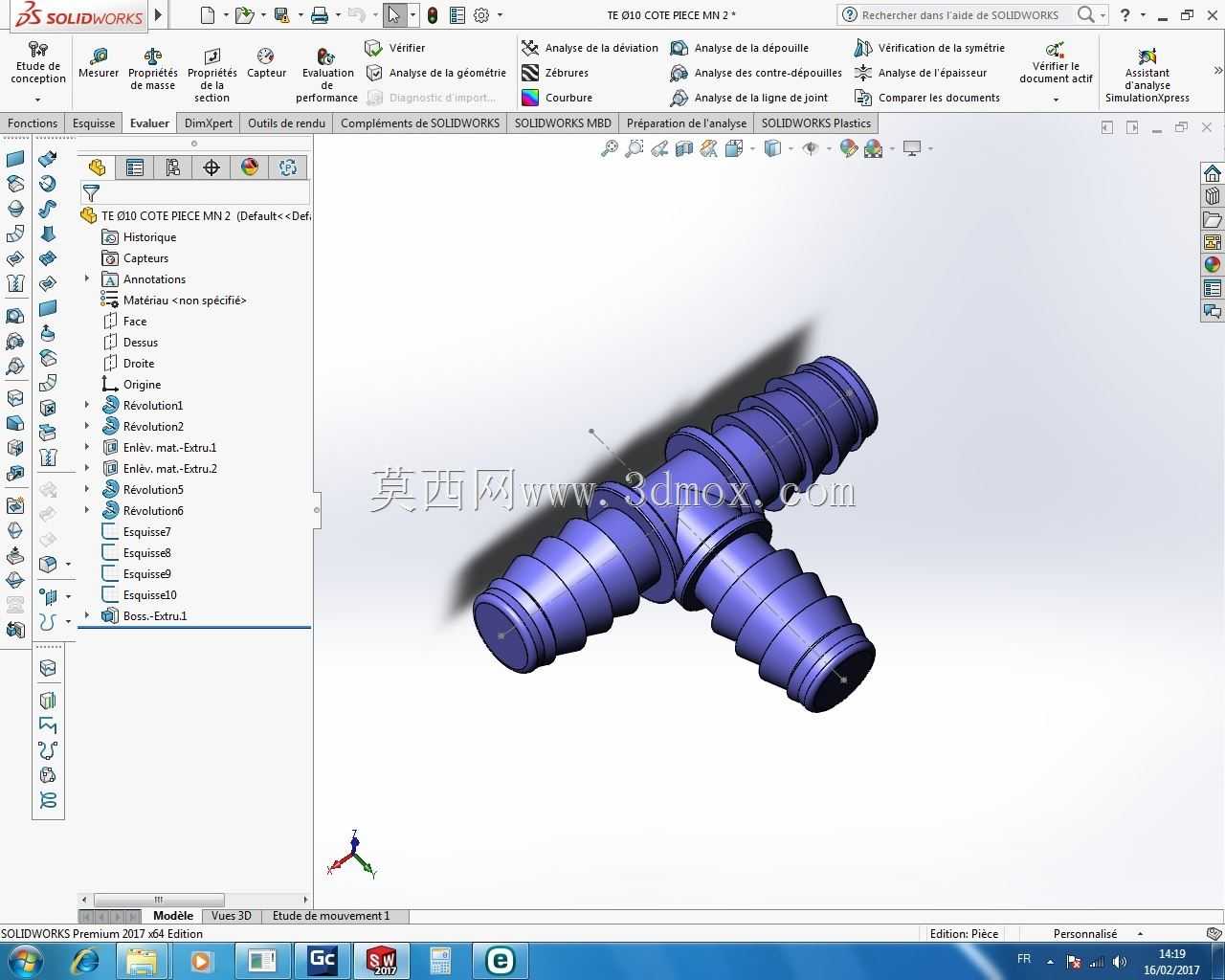Switch to the Fonctions tab

(33, 123)
